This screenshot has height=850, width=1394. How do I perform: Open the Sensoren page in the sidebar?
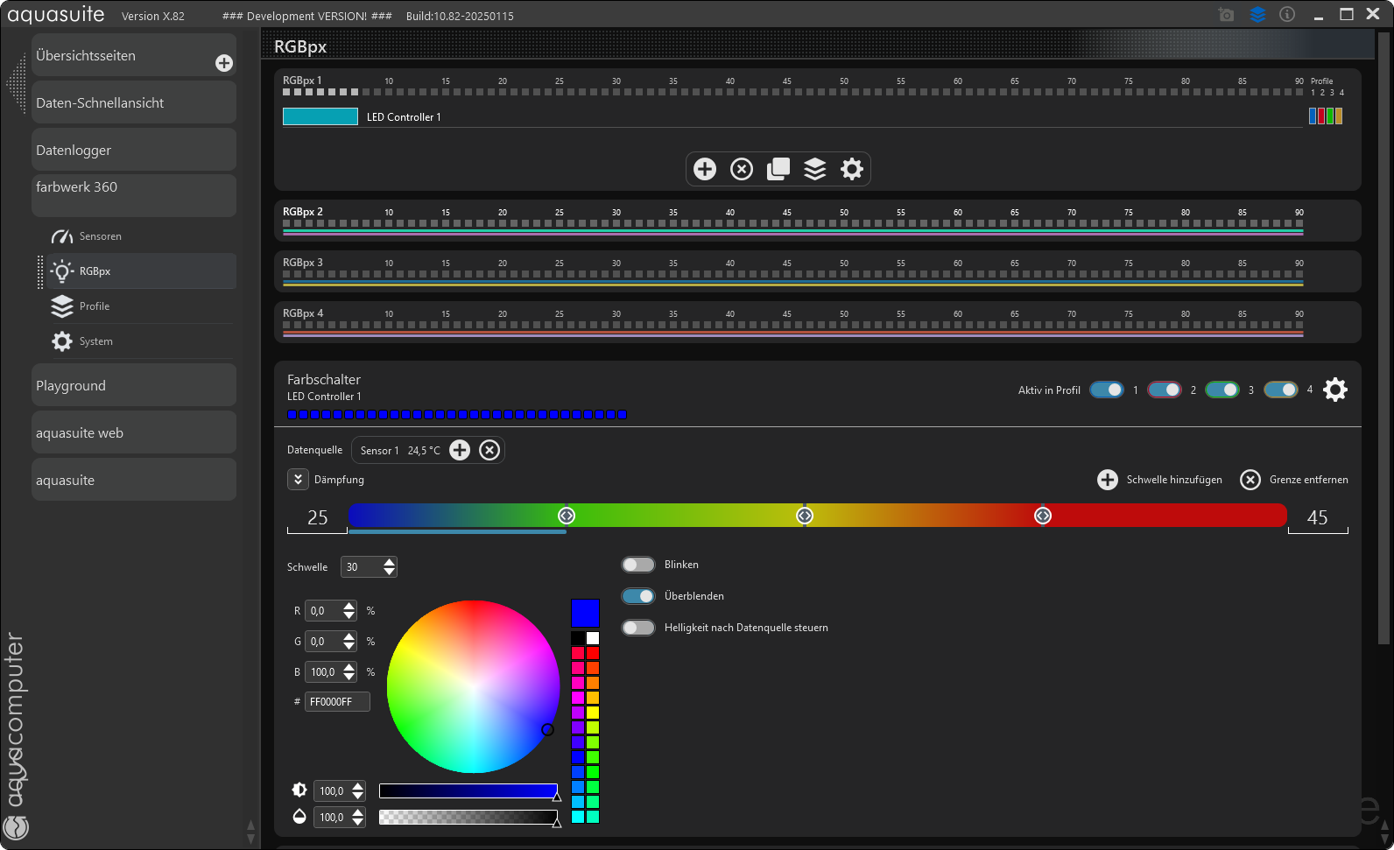(x=100, y=236)
